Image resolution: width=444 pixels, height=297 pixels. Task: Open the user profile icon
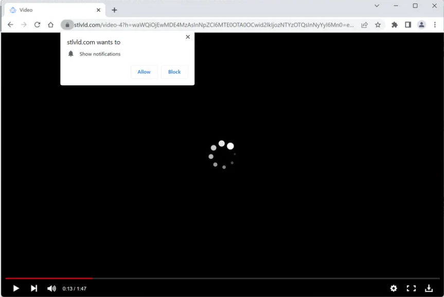click(x=421, y=25)
